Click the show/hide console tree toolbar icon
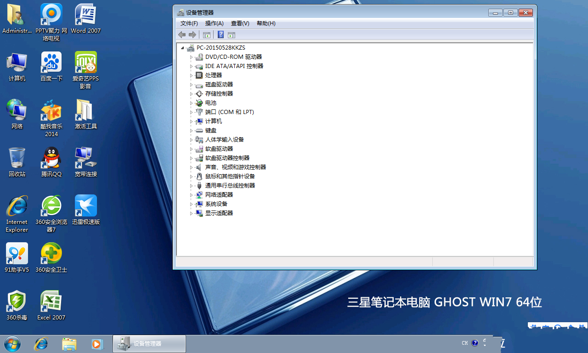The width and height of the screenshot is (588, 353). point(207,35)
